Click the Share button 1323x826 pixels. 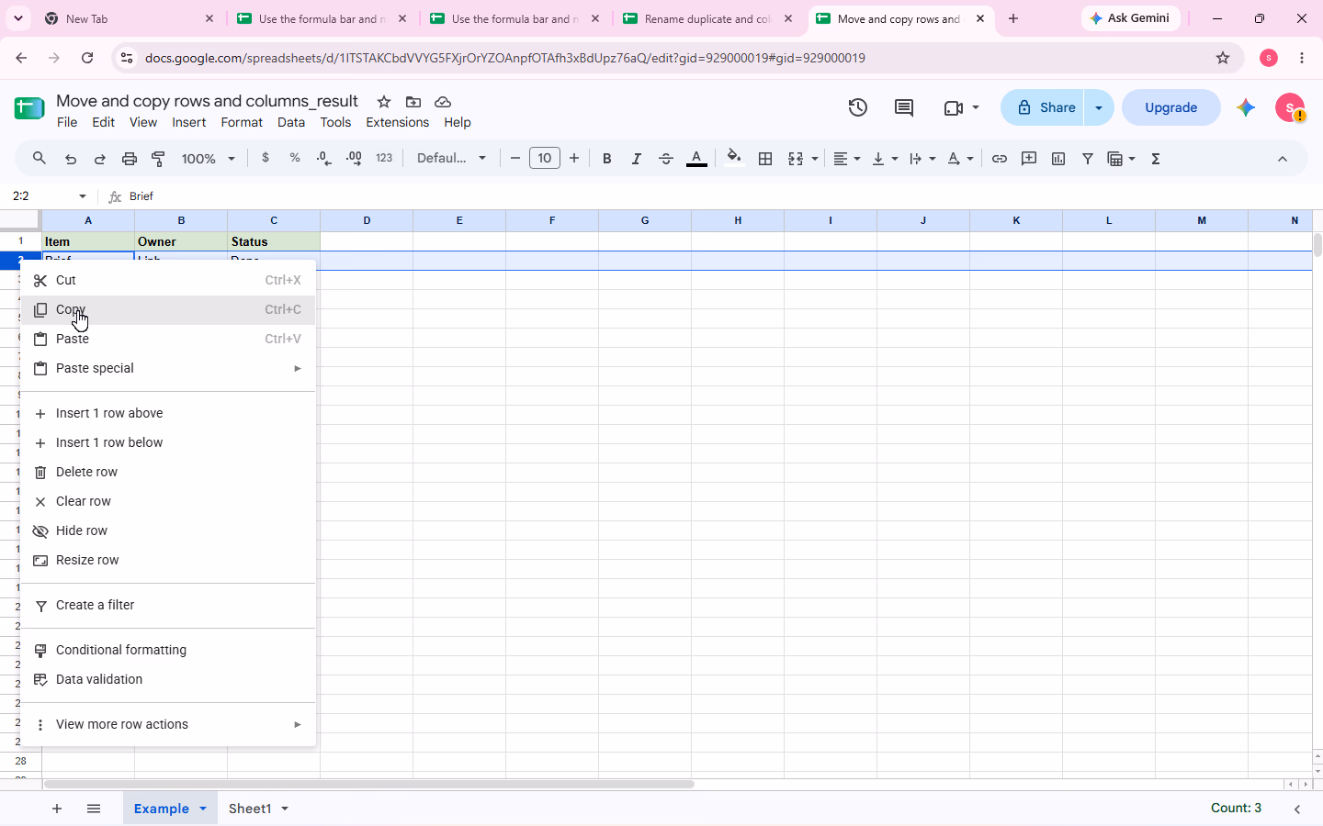point(1046,107)
